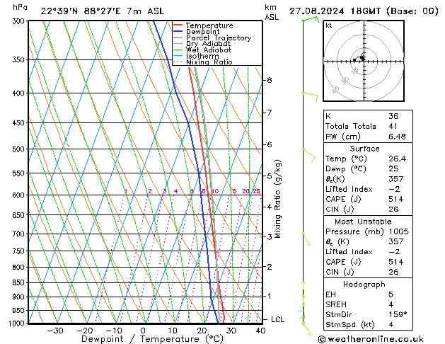Viewport: 445px width, 344px height.
Task: Click the StmDir value 159°
Action: pos(398,314)
